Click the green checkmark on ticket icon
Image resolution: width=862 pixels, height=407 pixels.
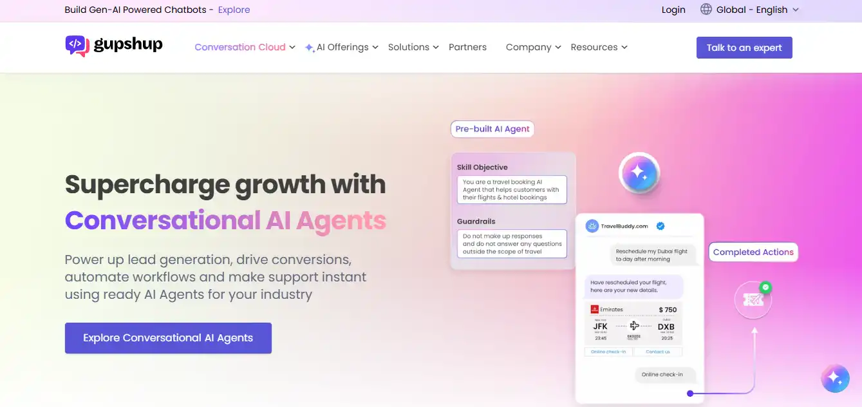click(x=765, y=288)
